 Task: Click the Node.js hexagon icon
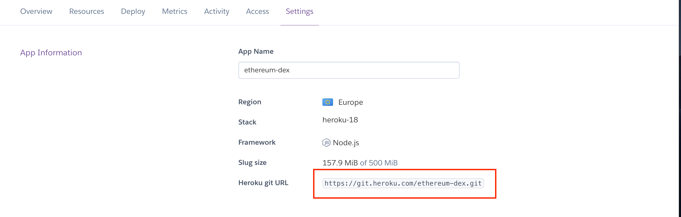pyautogui.click(x=326, y=143)
